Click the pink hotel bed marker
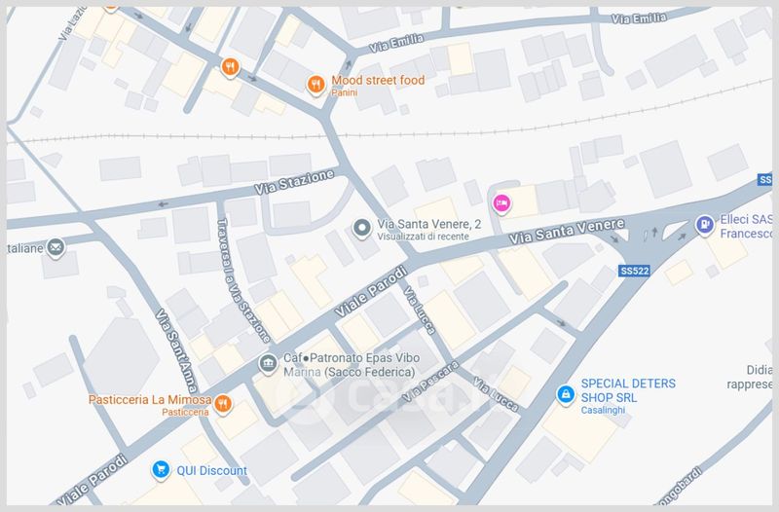The image size is (779, 512). pos(501,202)
